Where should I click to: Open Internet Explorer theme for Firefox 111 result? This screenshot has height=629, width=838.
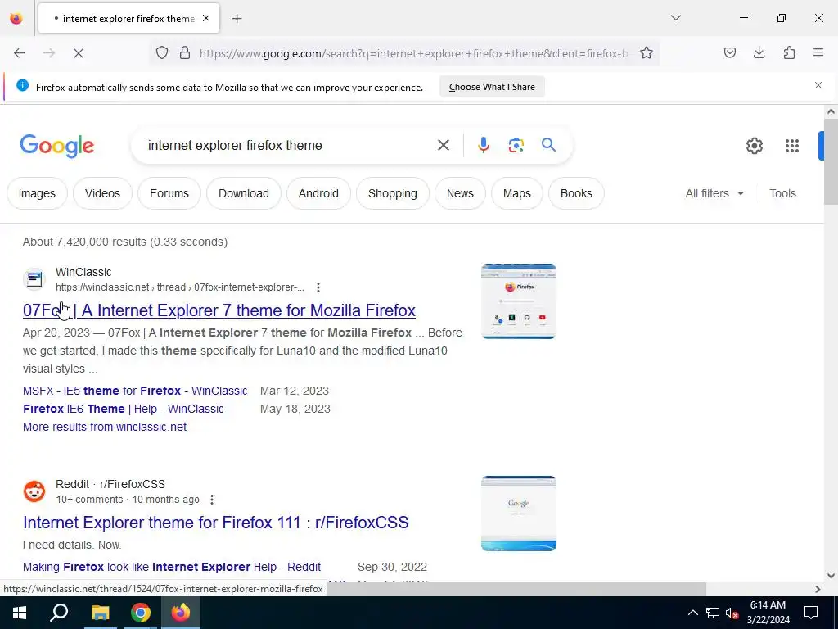pyautogui.click(x=216, y=522)
